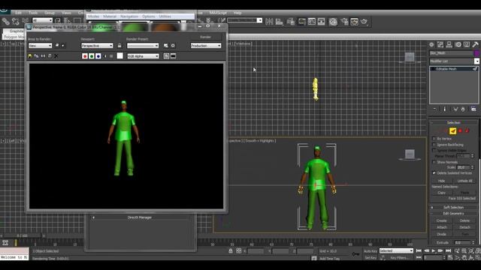Open the Area to Render dropdown

point(40,46)
